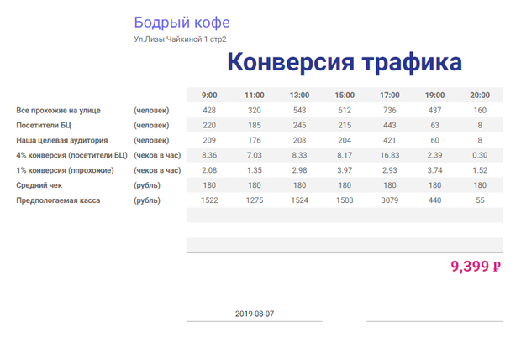Click cell value 3.74

tap(434, 170)
